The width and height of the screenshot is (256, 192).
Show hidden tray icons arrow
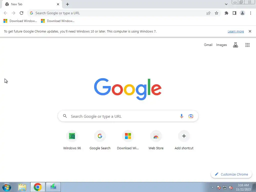click(x=212, y=187)
